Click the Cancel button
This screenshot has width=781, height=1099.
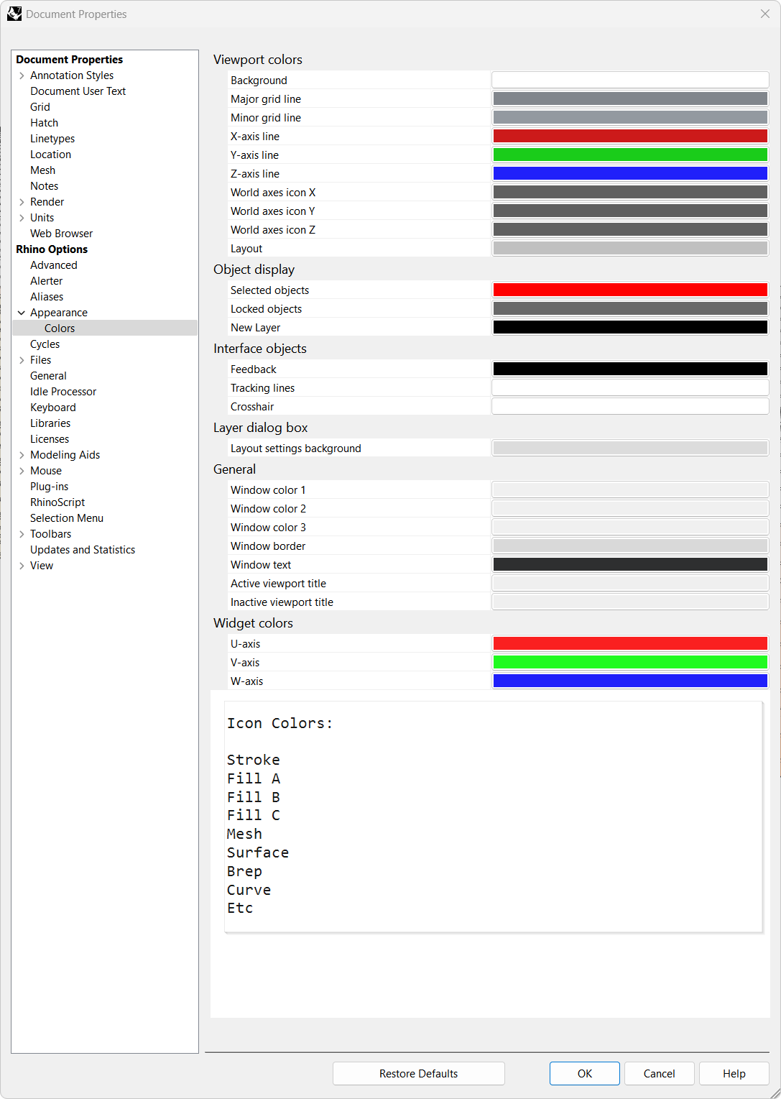(659, 1073)
